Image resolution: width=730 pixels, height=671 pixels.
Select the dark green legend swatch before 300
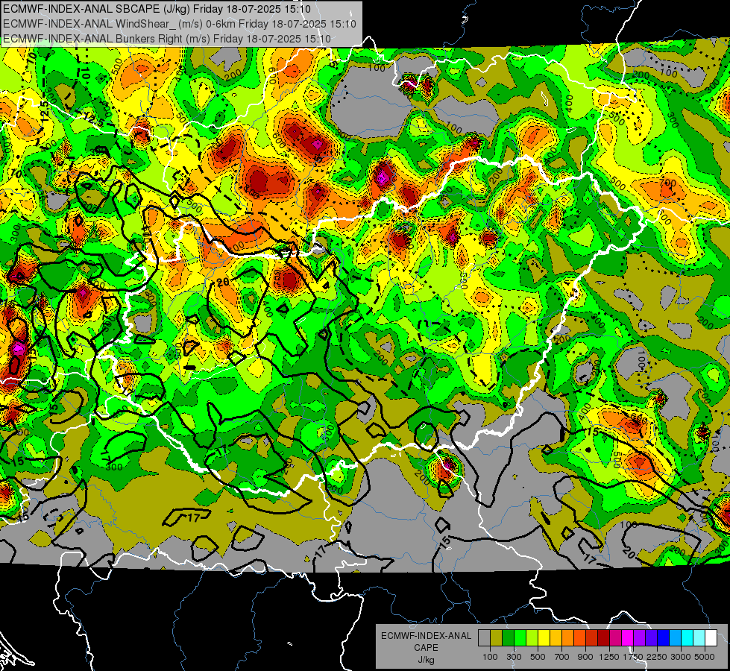pyautogui.click(x=508, y=637)
